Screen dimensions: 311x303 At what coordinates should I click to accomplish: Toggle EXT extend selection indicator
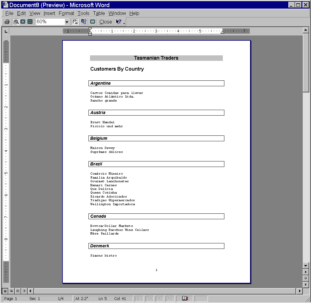point(159,298)
